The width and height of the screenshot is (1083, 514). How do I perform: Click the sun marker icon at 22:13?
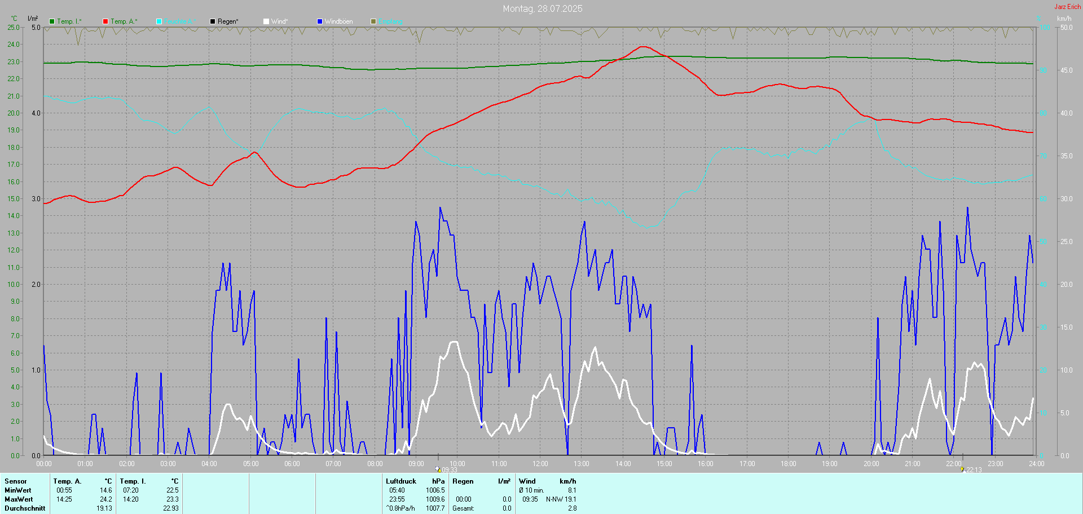962,469
